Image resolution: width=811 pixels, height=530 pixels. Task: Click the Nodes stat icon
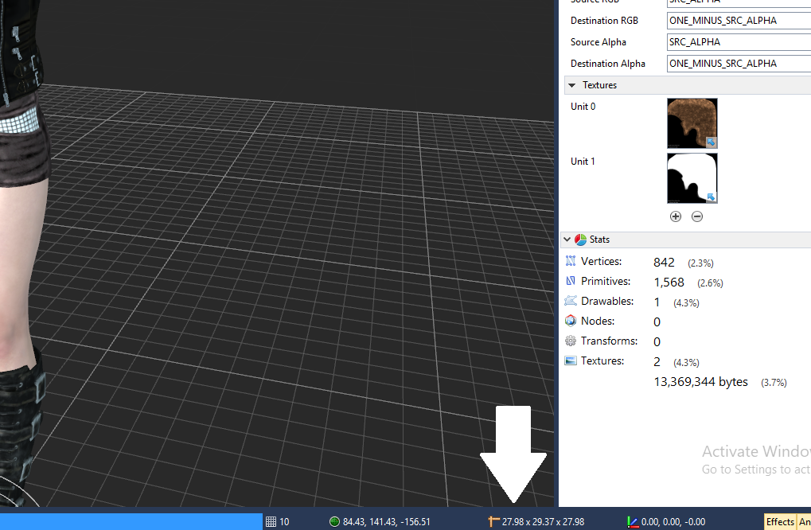pos(571,321)
